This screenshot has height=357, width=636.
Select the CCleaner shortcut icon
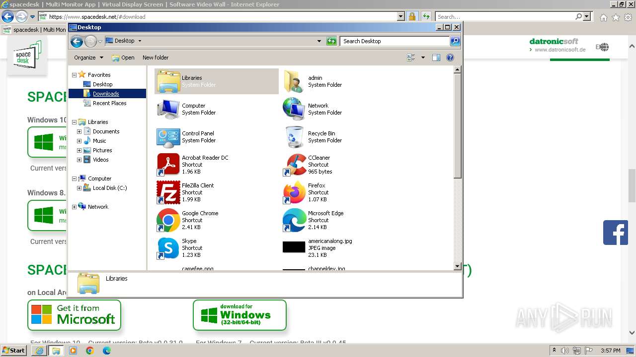(x=294, y=165)
